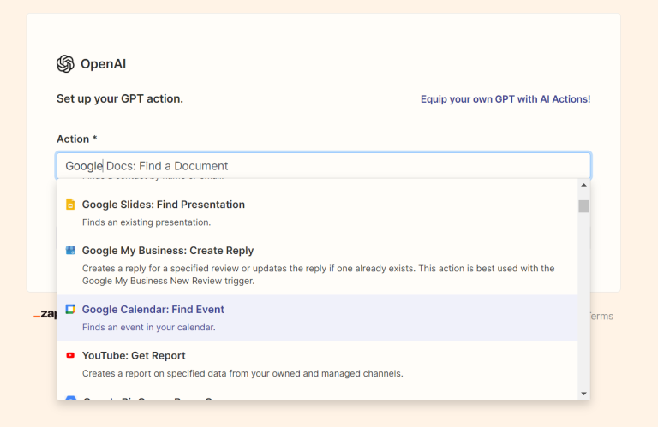
Task: Click the Google Slides icon
Action: point(70,205)
